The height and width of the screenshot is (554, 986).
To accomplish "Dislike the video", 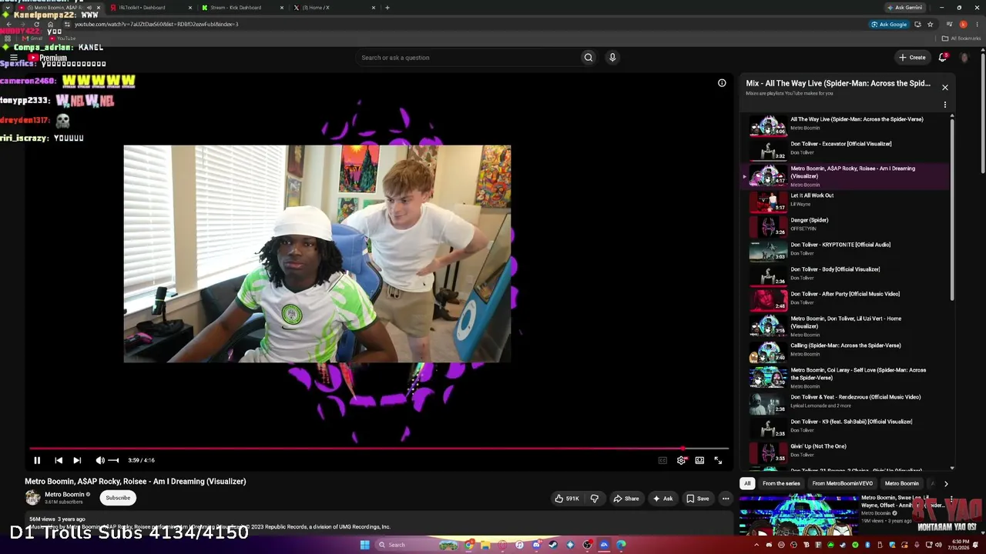I will (x=594, y=499).
